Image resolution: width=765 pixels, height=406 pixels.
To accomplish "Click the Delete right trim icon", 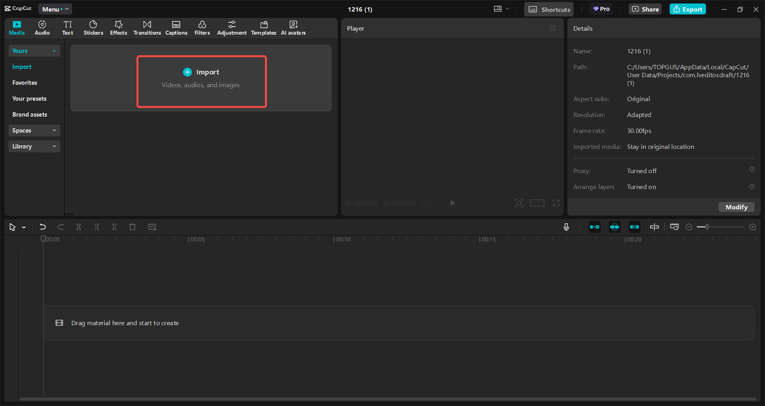I will (114, 227).
